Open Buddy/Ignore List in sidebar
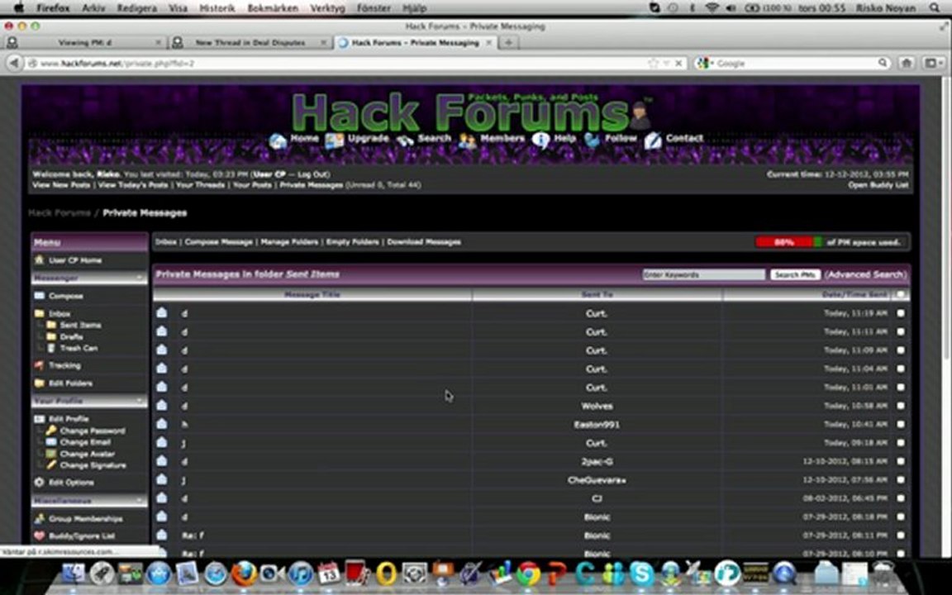 (81, 536)
